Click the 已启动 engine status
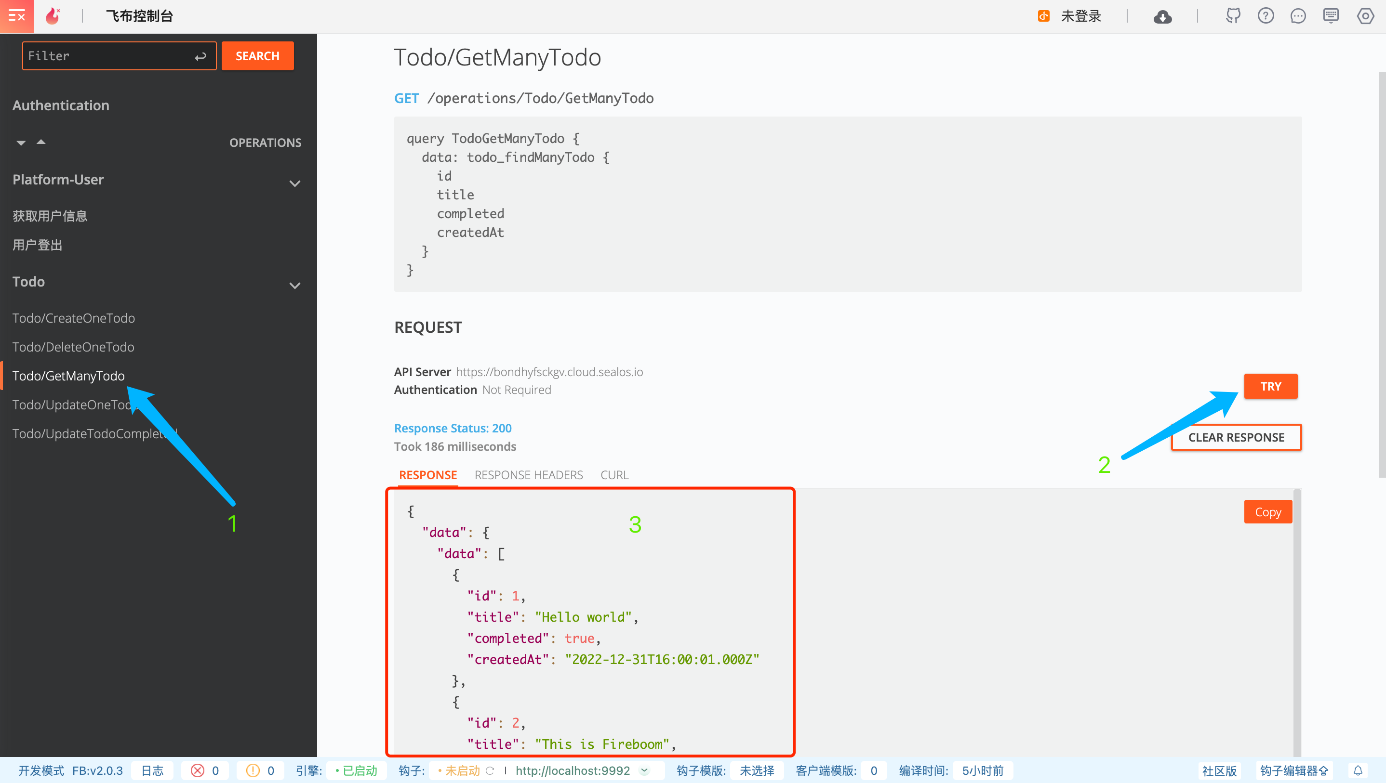Screen dimensions: 1386x783 (x=357, y=770)
